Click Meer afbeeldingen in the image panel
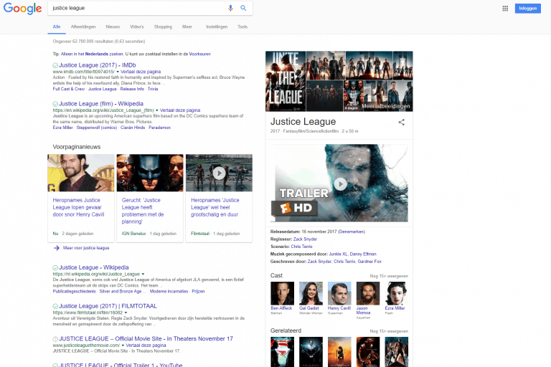551x367 pixels. coord(385,106)
